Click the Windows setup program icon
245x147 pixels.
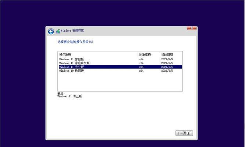pos(58,31)
